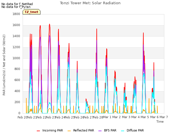Select the Incoming PAR legend label
Image resolution: width=181 pixels, height=136 pixels.
click(x=53, y=130)
